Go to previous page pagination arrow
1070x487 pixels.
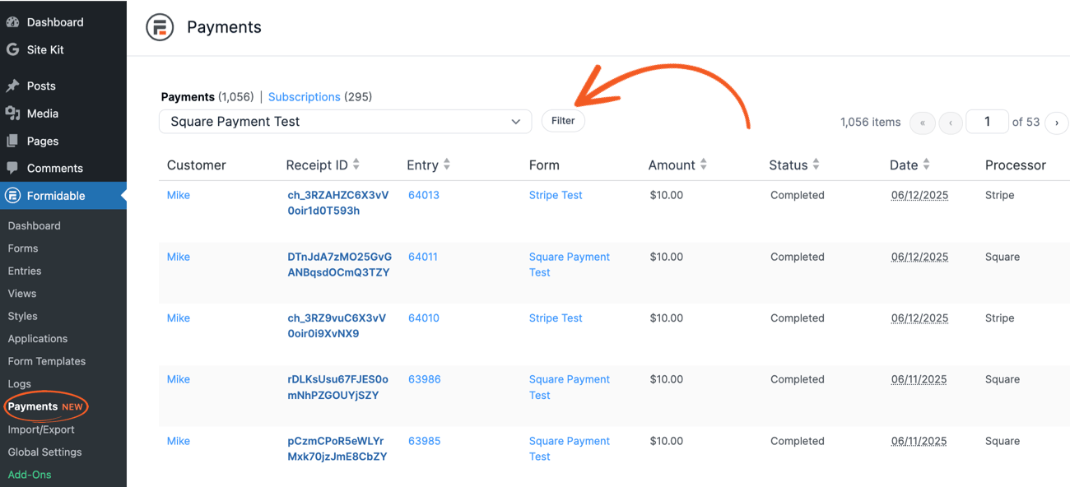951,123
